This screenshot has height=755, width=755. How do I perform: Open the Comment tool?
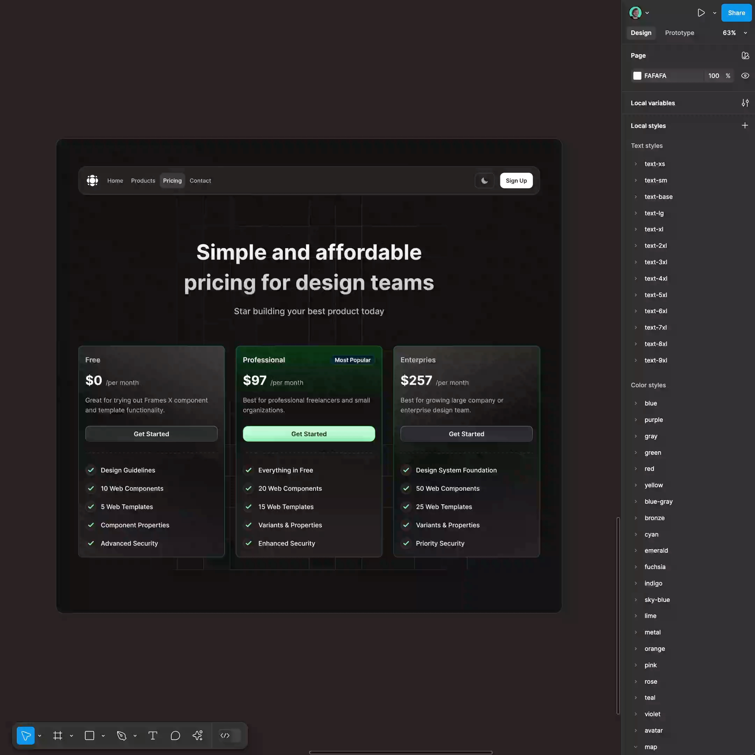click(175, 735)
